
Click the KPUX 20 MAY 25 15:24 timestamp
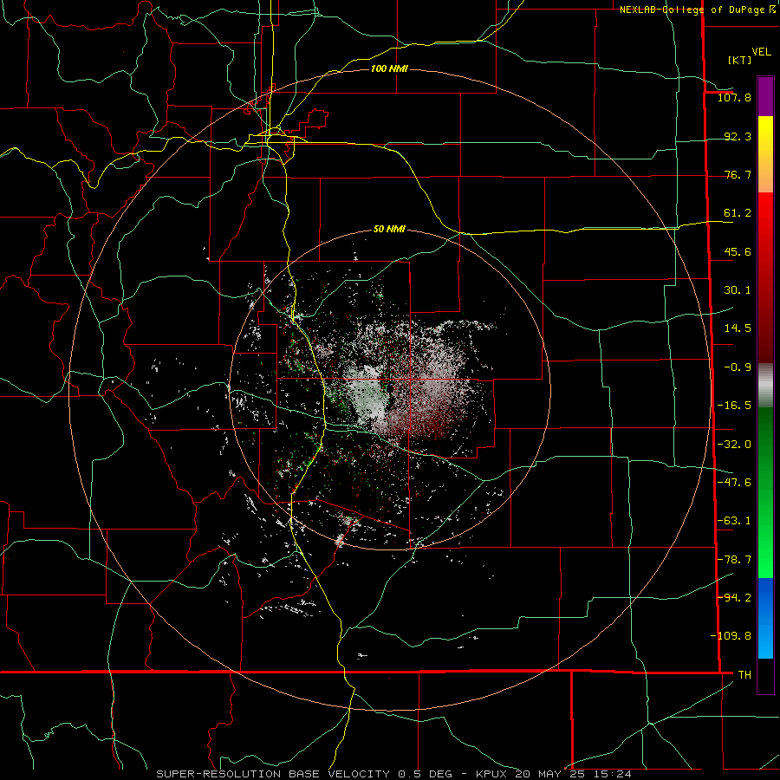click(554, 774)
